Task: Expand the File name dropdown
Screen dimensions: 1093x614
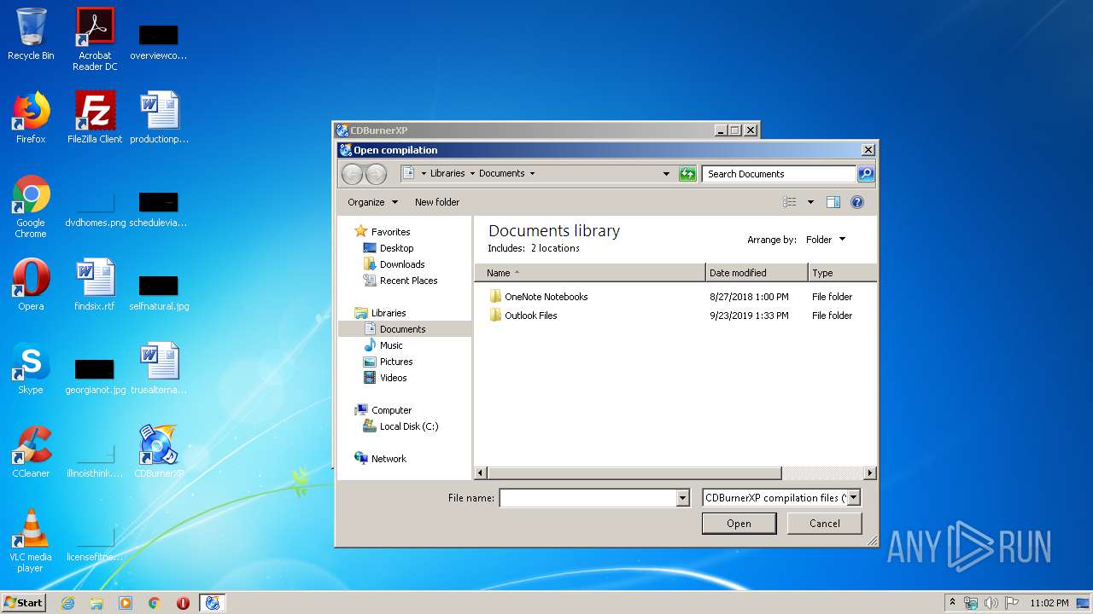Action: (x=682, y=498)
